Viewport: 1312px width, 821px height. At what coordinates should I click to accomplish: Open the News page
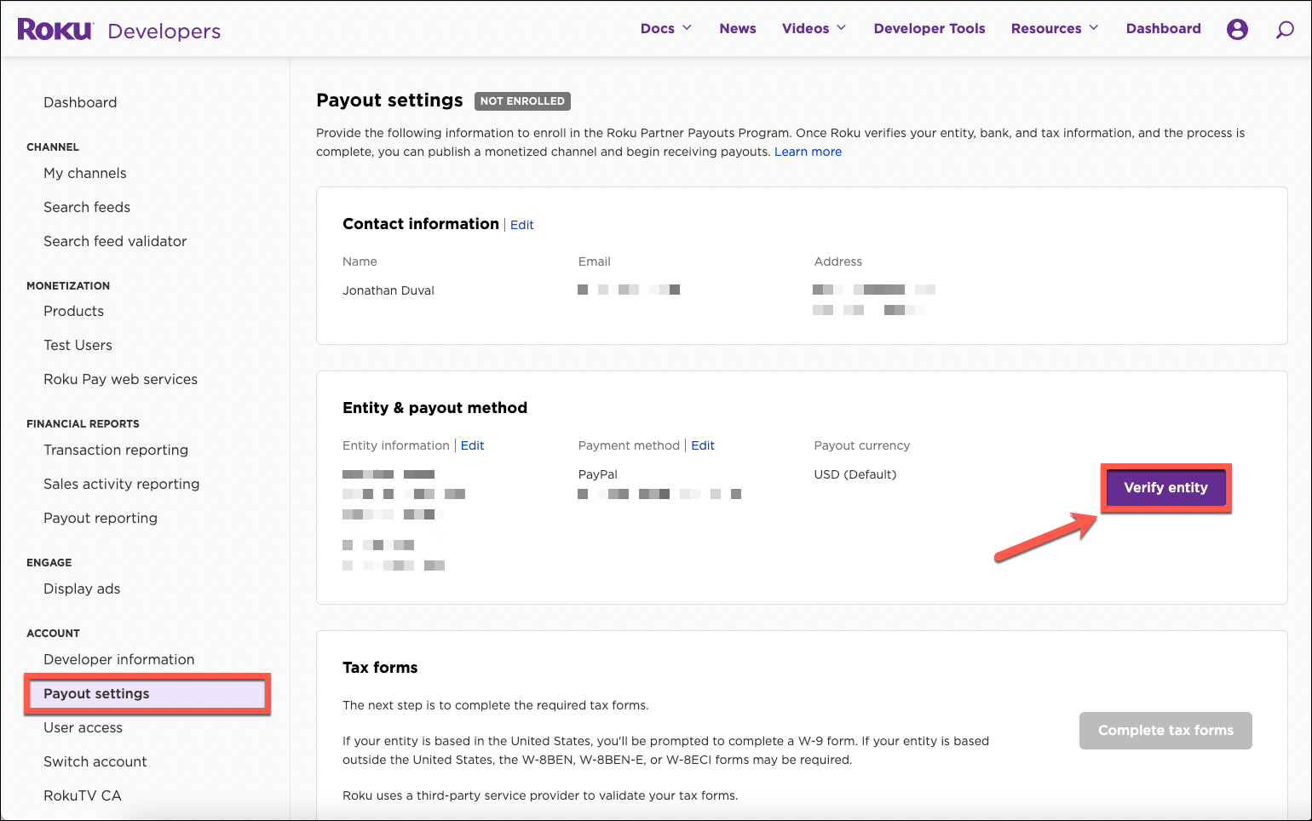point(738,28)
